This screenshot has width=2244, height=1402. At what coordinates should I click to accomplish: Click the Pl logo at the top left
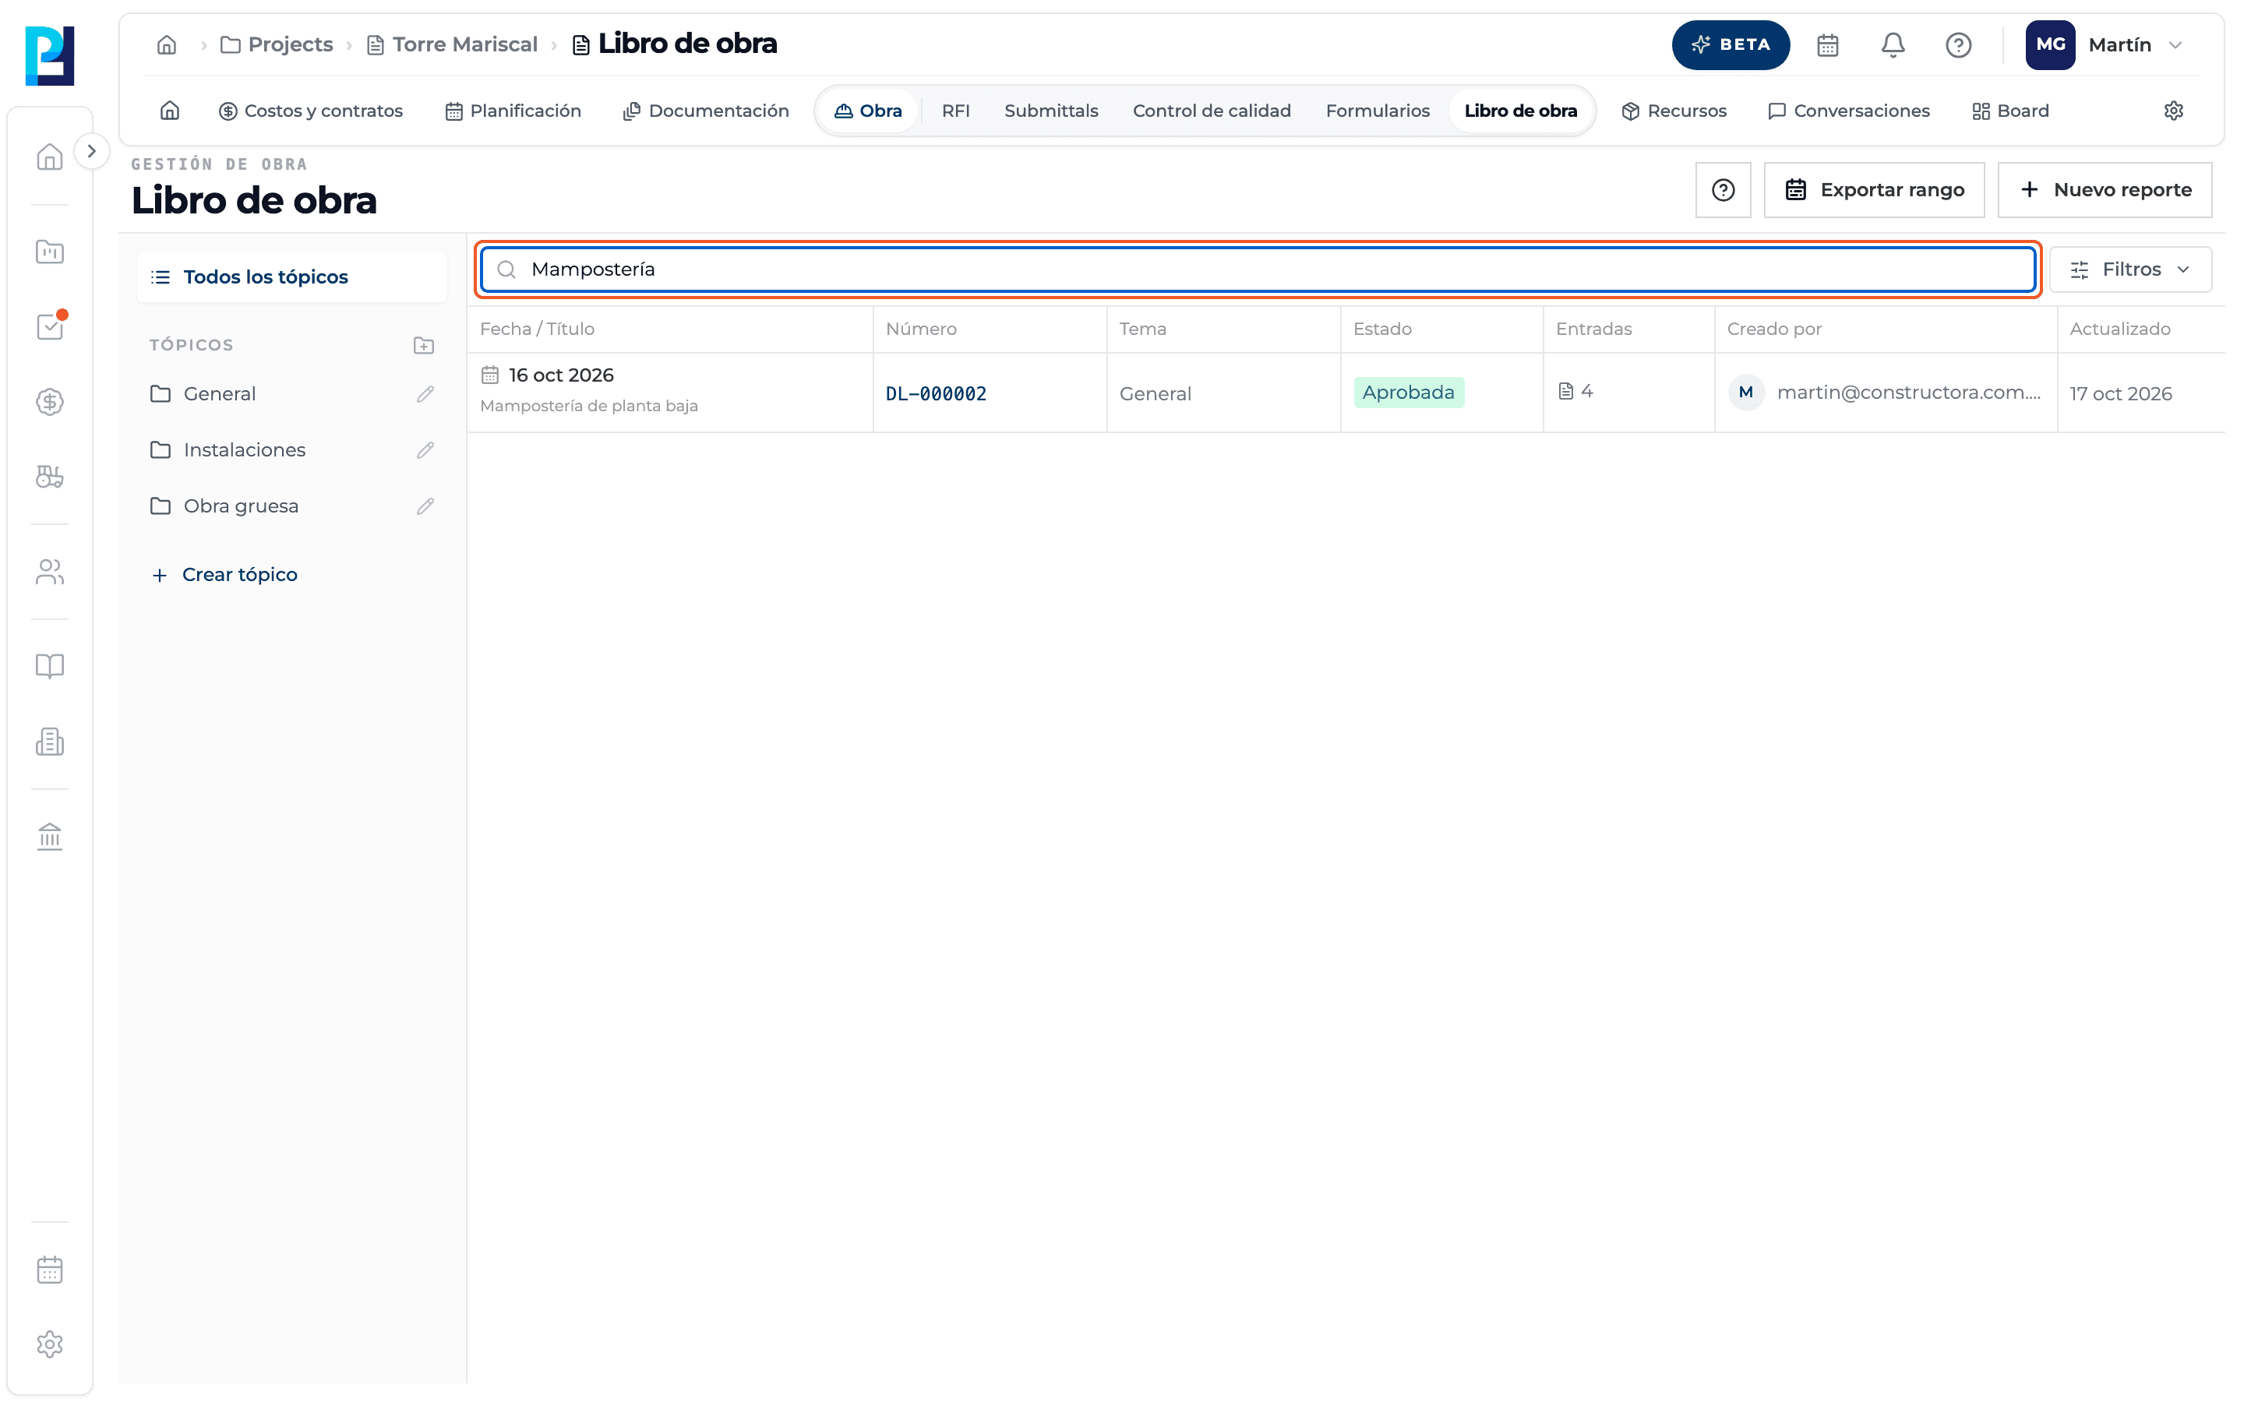[50, 55]
